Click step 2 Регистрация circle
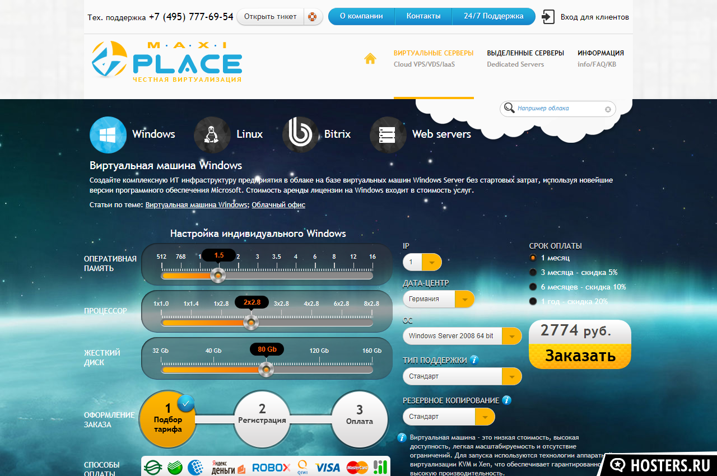The height and width of the screenshot is (476, 717). click(262, 419)
